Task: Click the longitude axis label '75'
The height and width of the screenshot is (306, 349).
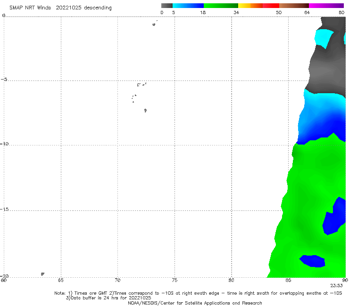Action: tap(174, 280)
